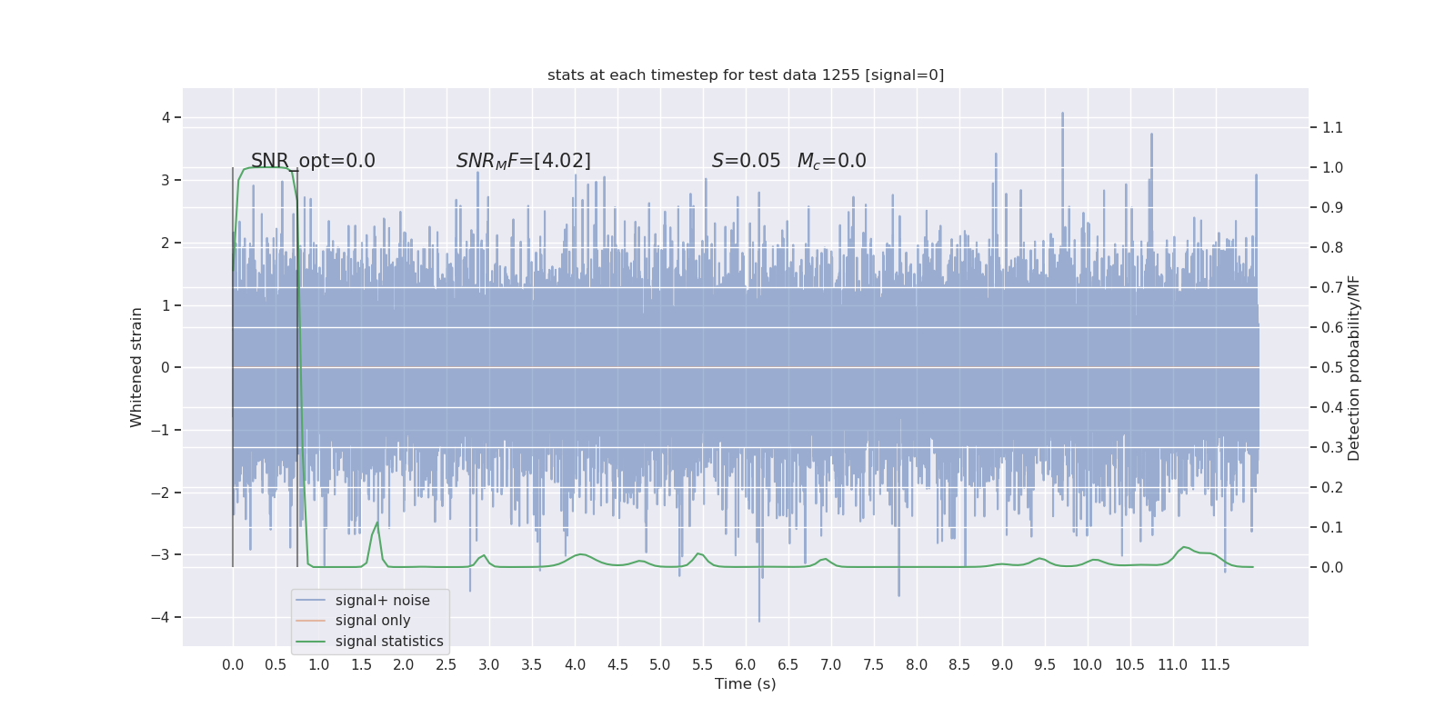Click right axis tick label 0.9
Image resolution: width=1455 pixels, height=727 pixels.
pos(1332,208)
